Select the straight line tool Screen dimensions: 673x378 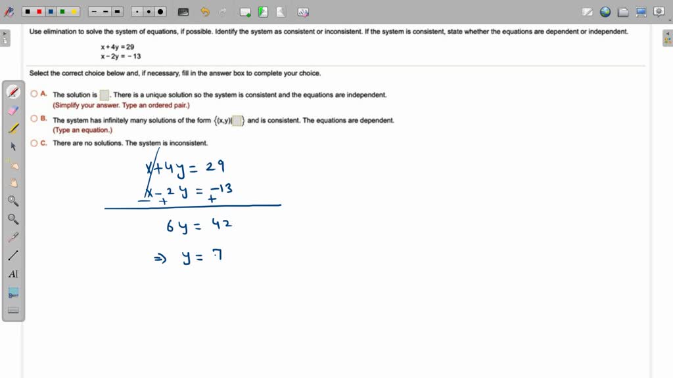pos(13,256)
